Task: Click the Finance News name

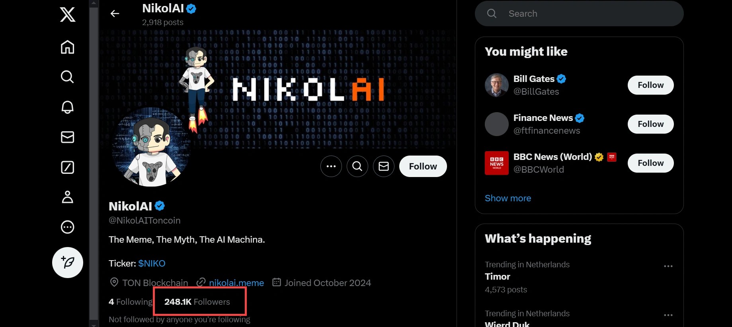Action: (543, 118)
